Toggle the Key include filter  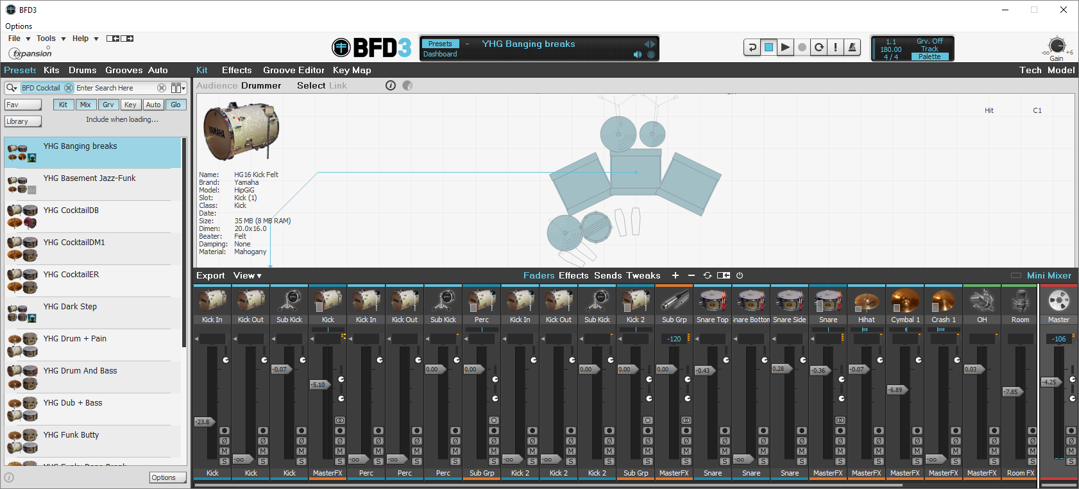point(130,105)
